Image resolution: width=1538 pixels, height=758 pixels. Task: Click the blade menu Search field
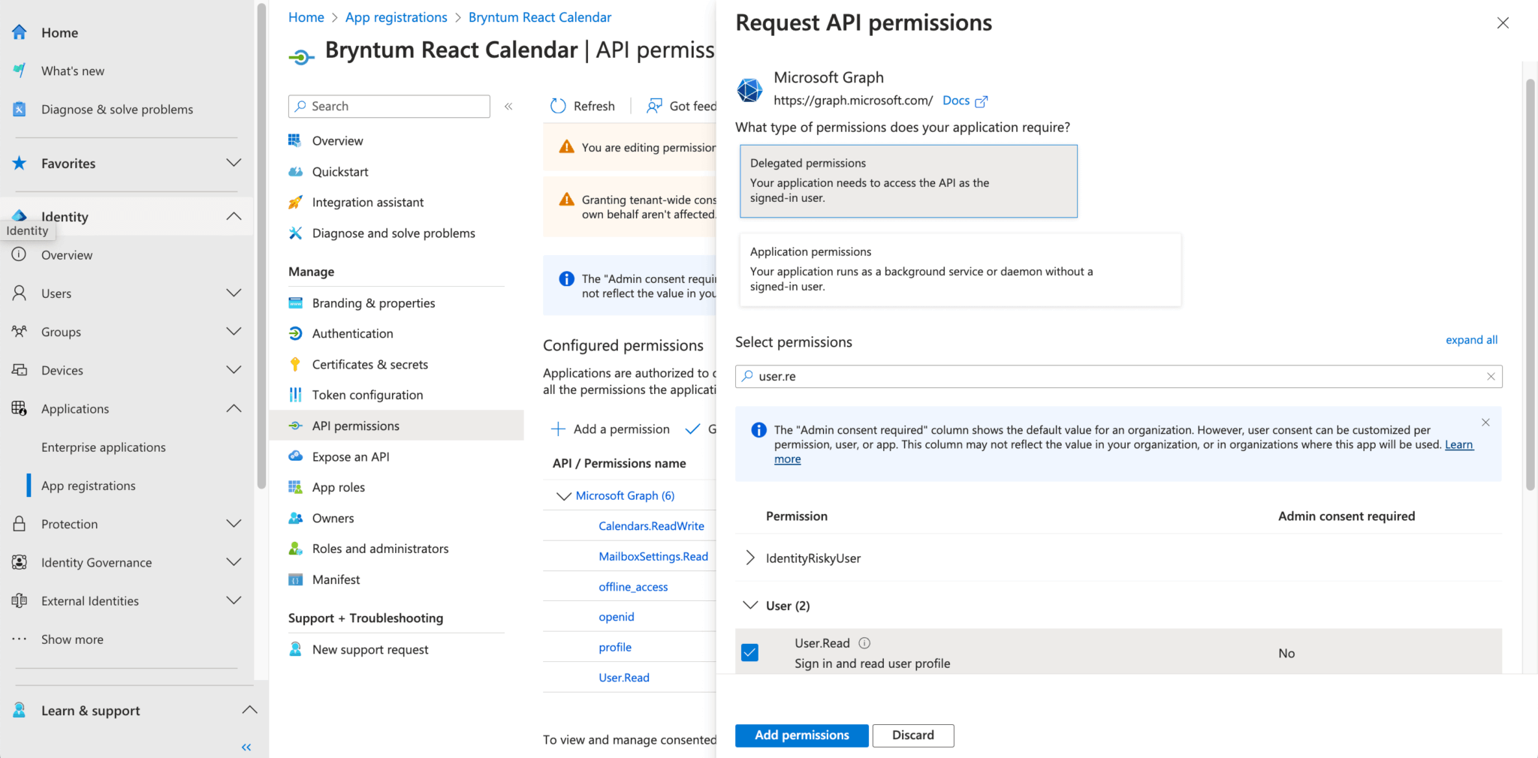click(x=389, y=107)
